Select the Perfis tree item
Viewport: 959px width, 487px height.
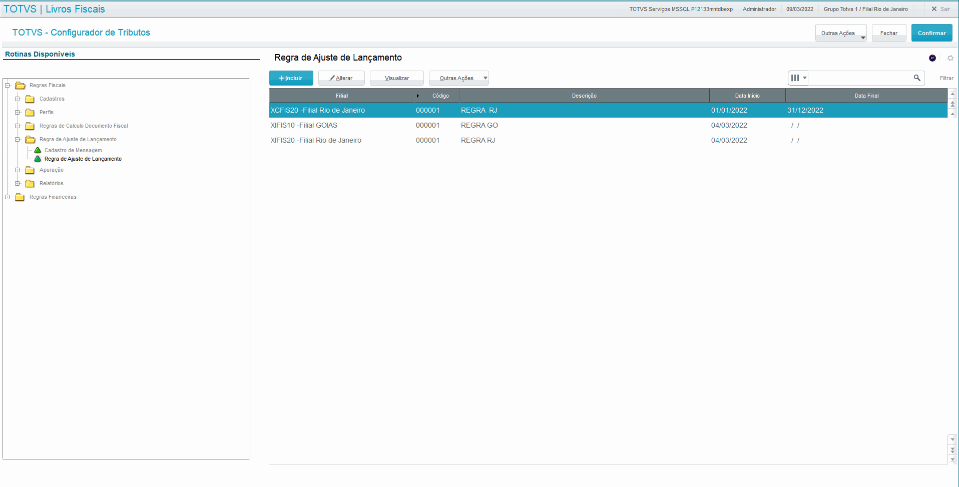[47, 113]
